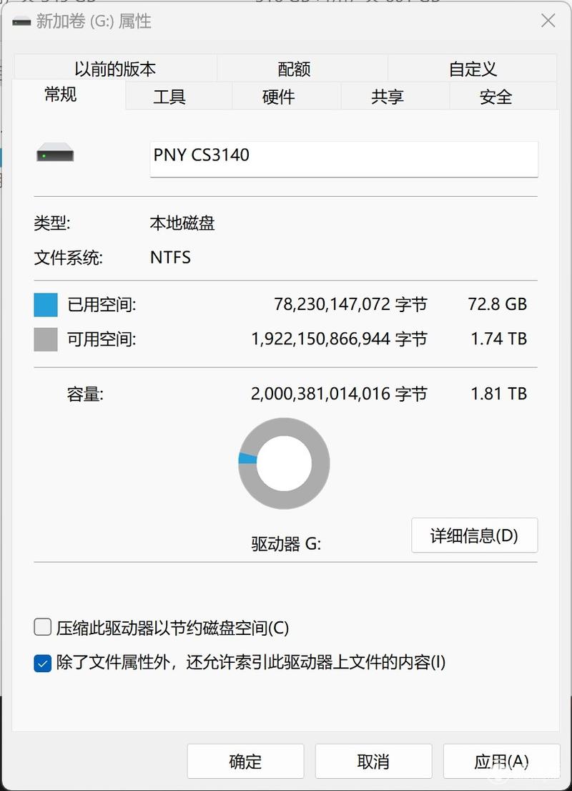The height and width of the screenshot is (791, 572).
Task: Click the blue used space color square
Action: coord(46,305)
